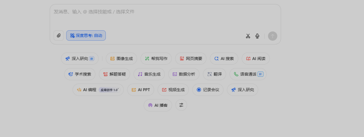
Task: Open the 数据分析 skill chip
Action: 184,74
